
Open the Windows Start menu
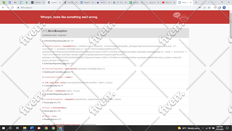[x=3, y=128]
